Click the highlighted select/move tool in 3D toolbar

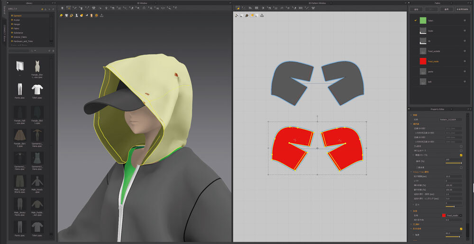[x=69, y=8]
